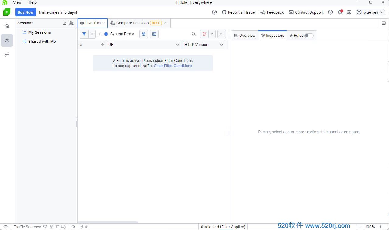The image size is (389, 230).
Task: Open the help question mark icon
Action: [331, 12]
